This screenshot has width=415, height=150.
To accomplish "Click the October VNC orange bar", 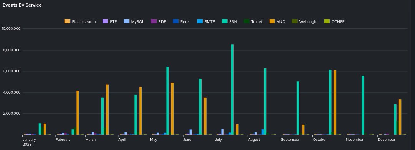I will 335,103.
